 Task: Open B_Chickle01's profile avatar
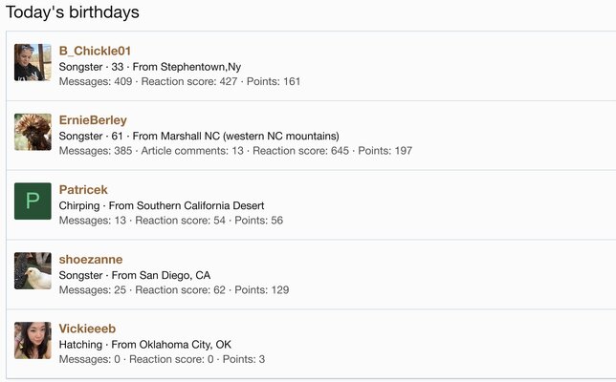tap(33, 62)
